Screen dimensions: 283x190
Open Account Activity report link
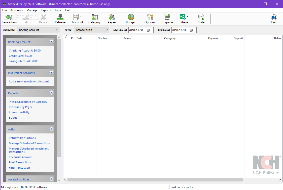(19, 112)
